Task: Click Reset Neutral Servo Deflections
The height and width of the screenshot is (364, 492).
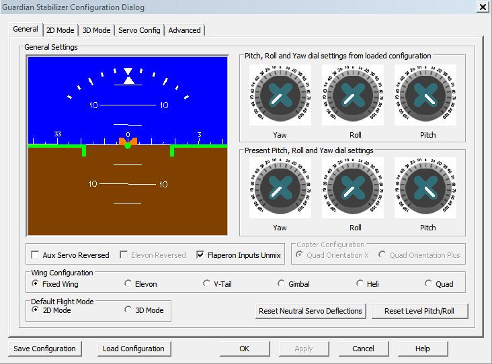Action: coord(311,311)
